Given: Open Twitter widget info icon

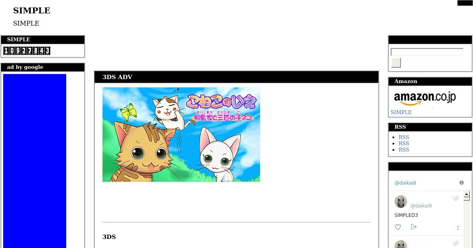Looking at the screenshot, I should click(x=462, y=183).
